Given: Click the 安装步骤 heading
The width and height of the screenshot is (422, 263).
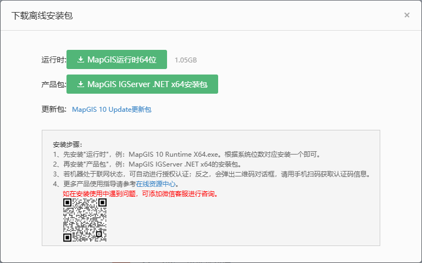Looking at the screenshot, I should tap(67, 145).
